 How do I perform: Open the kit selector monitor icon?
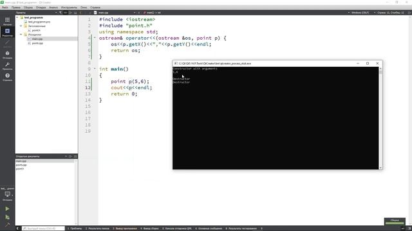click(7, 194)
